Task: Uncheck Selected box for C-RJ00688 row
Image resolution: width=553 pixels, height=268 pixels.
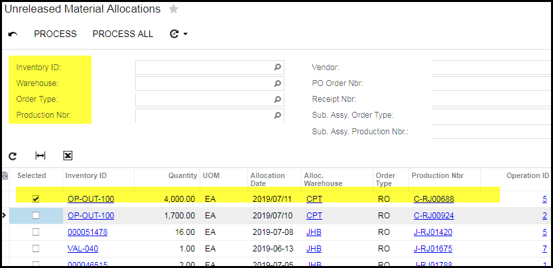Action: (x=36, y=198)
